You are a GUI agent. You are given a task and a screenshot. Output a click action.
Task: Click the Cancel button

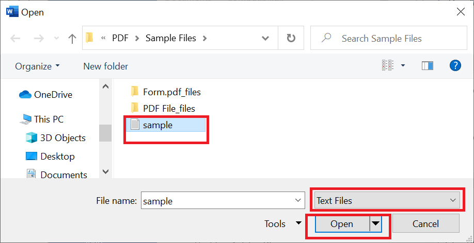tap(425, 224)
